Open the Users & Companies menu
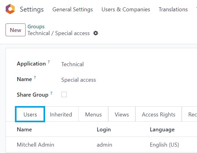Image resolution: width=197 pixels, height=153 pixels. (126, 9)
